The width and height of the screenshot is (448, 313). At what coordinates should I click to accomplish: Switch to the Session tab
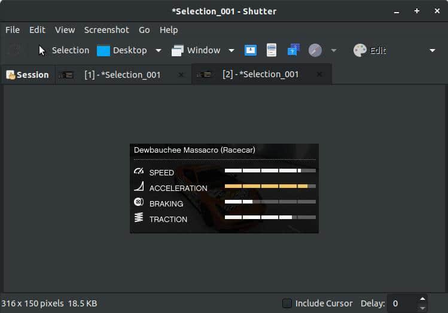tap(28, 75)
